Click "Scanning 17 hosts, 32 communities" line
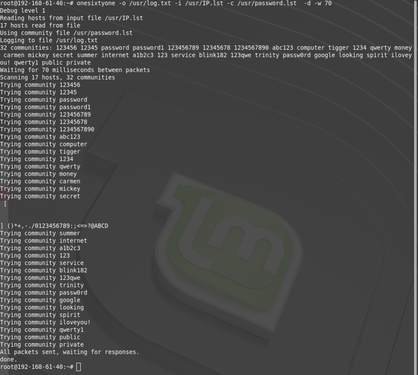The image size is (418, 375). (x=57, y=77)
